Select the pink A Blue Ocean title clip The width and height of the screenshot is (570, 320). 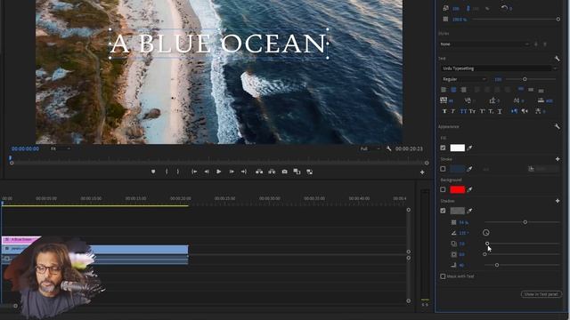pos(20,240)
